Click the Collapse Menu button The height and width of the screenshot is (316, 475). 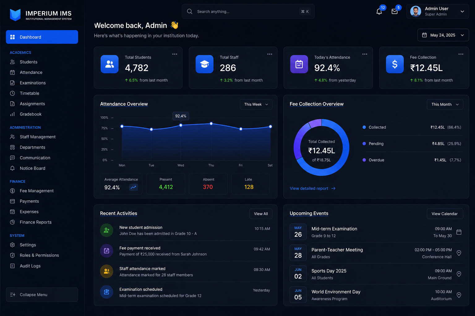coord(42,295)
